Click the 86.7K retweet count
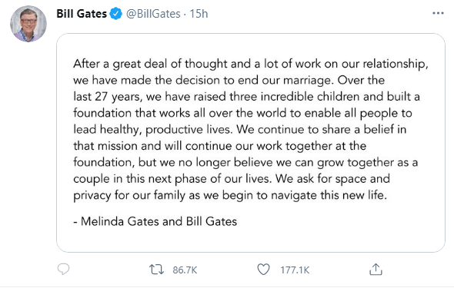454x288 pixels. point(185,270)
